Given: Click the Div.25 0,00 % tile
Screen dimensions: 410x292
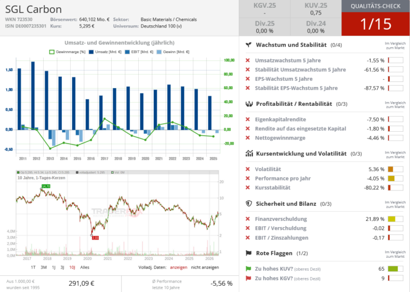Looking at the screenshot, I should point(265,27).
